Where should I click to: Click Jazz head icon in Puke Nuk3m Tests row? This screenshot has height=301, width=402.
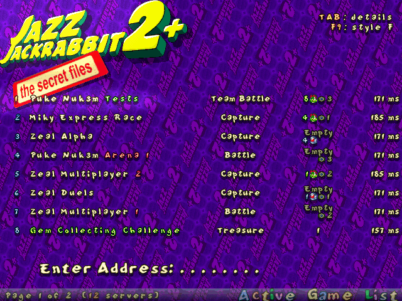point(313,99)
